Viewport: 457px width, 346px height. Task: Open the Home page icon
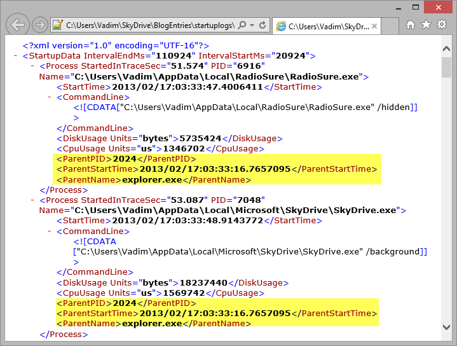tap(411, 25)
